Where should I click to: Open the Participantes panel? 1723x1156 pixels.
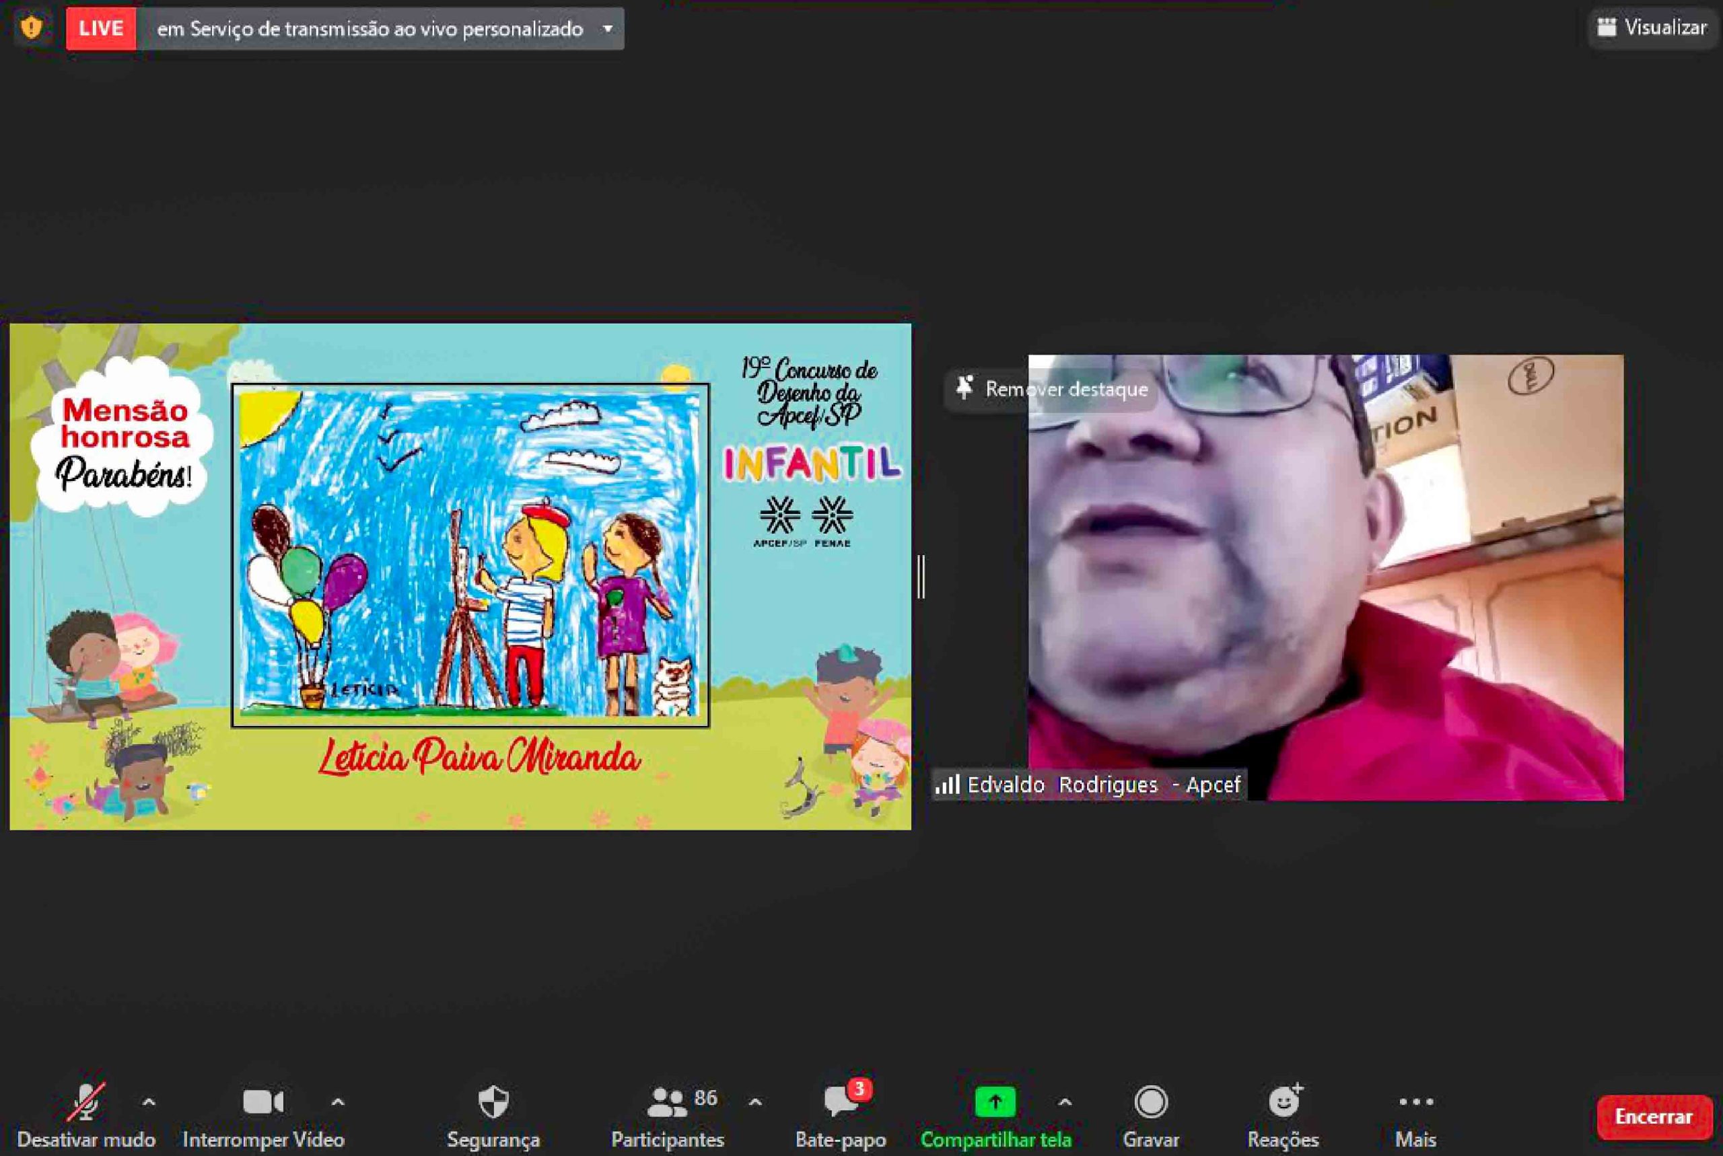click(x=667, y=1103)
